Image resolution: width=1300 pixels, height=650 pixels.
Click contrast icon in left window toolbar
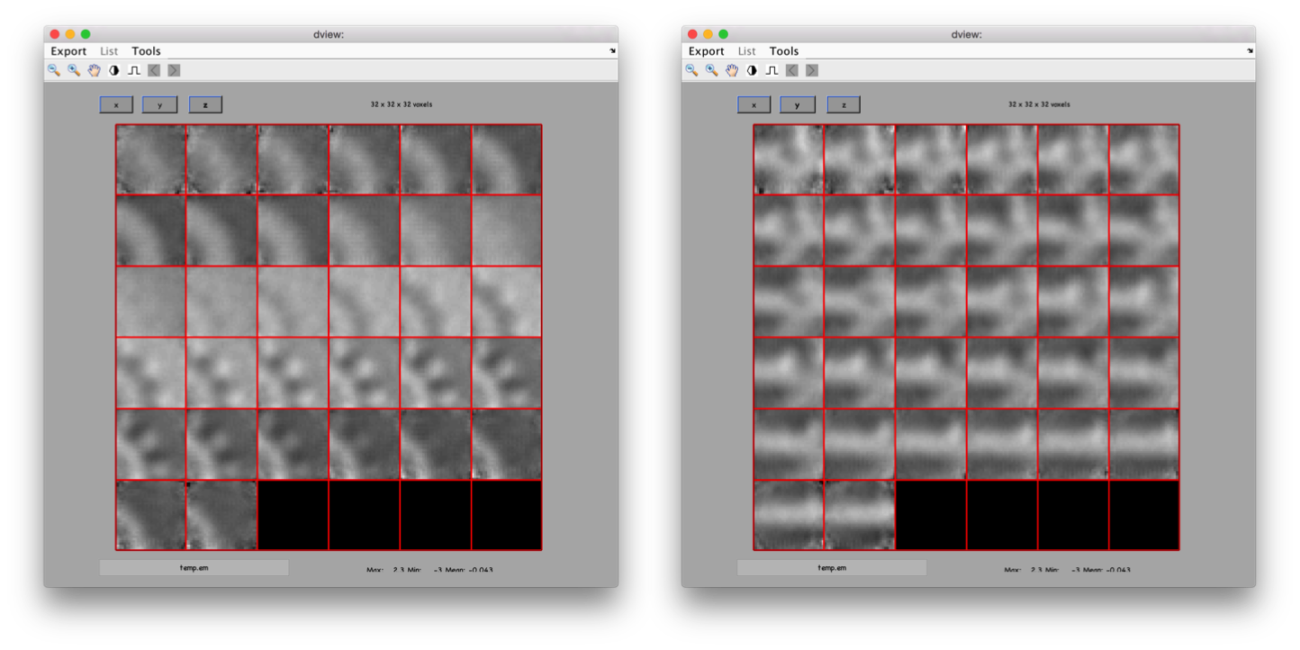pos(114,70)
